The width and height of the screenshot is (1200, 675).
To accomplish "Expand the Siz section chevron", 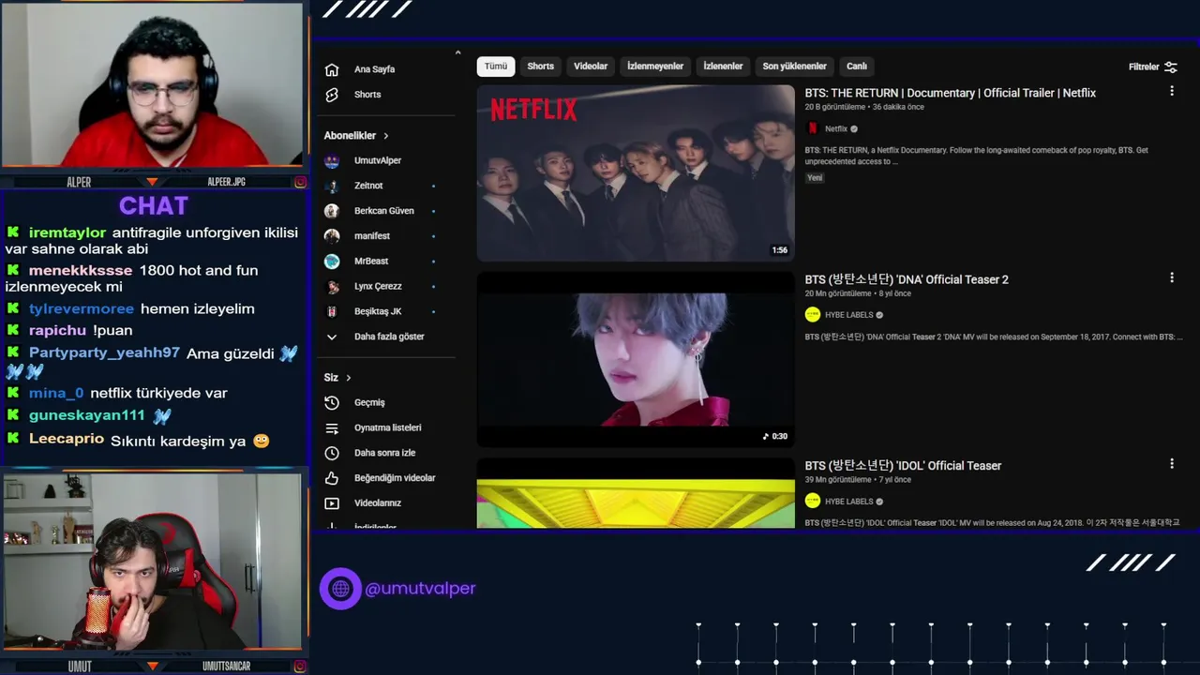I will pyautogui.click(x=349, y=378).
